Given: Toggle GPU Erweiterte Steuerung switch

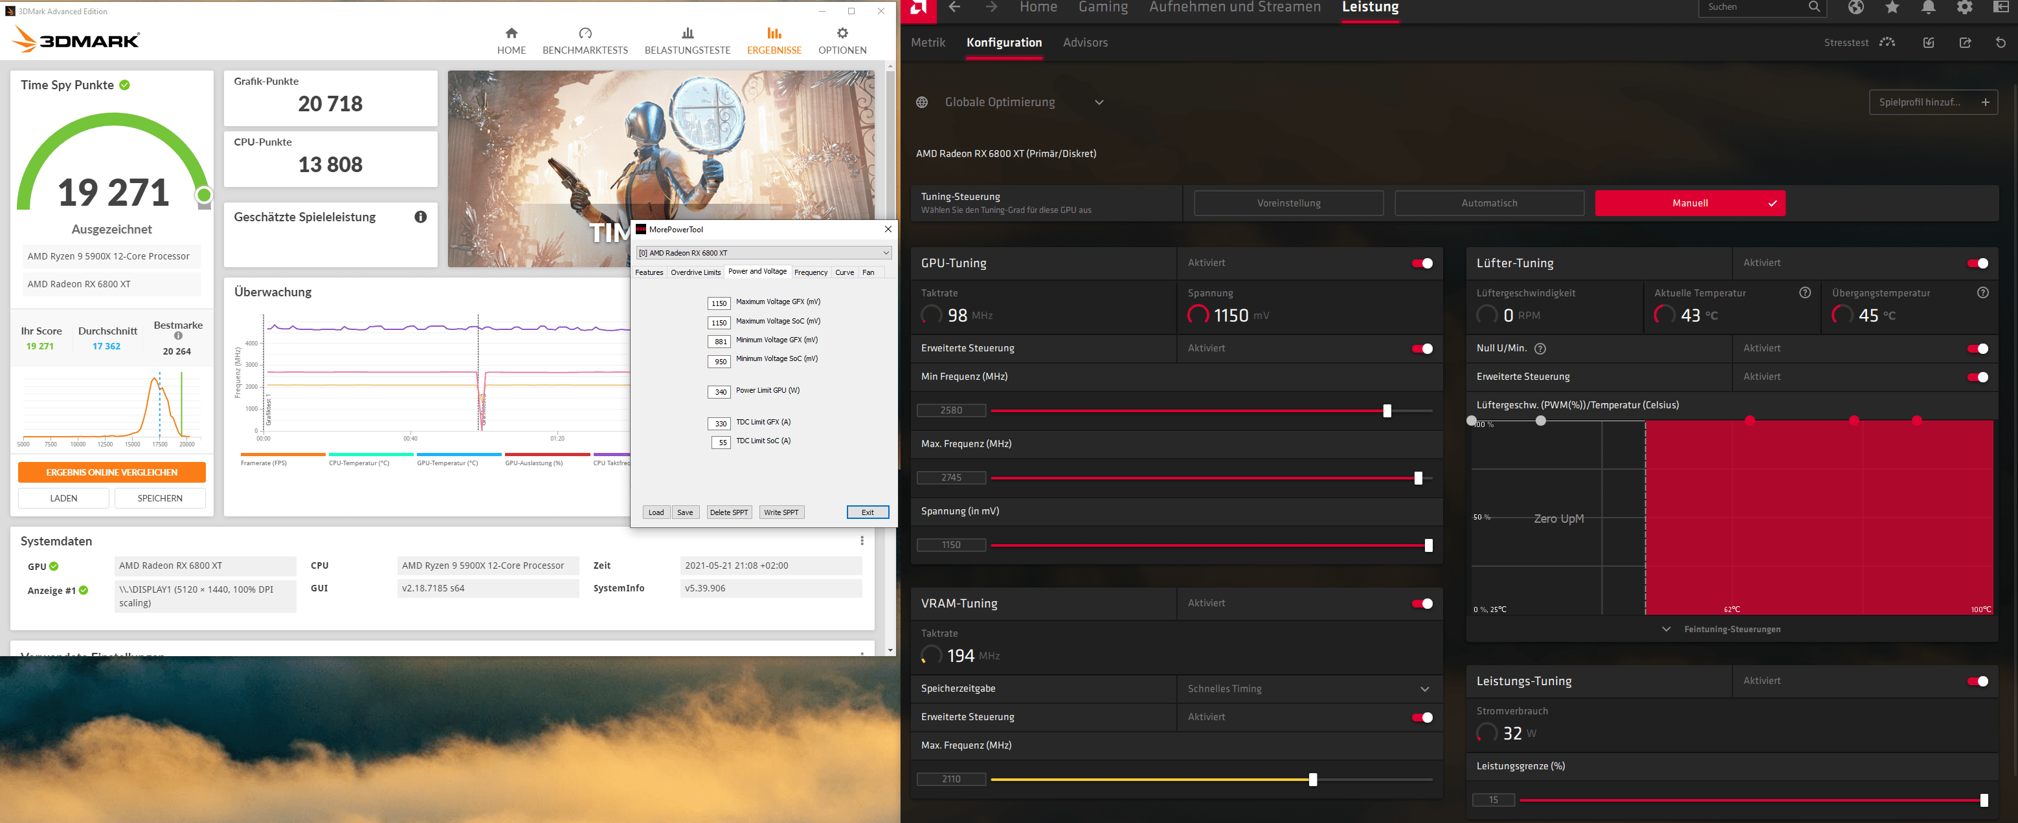Looking at the screenshot, I should 1422,349.
